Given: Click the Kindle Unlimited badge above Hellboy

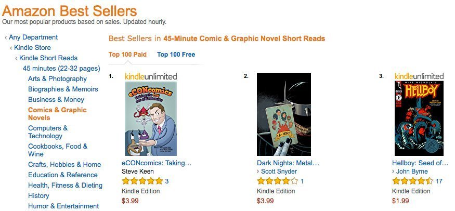Looking at the screenshot, I should pos(419,76).
